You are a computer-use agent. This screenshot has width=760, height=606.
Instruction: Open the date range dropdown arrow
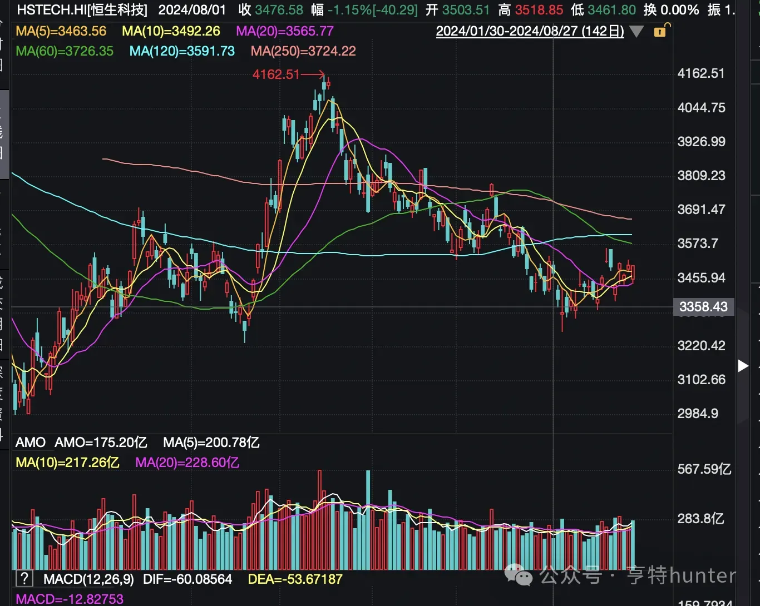tap(636, 32)
